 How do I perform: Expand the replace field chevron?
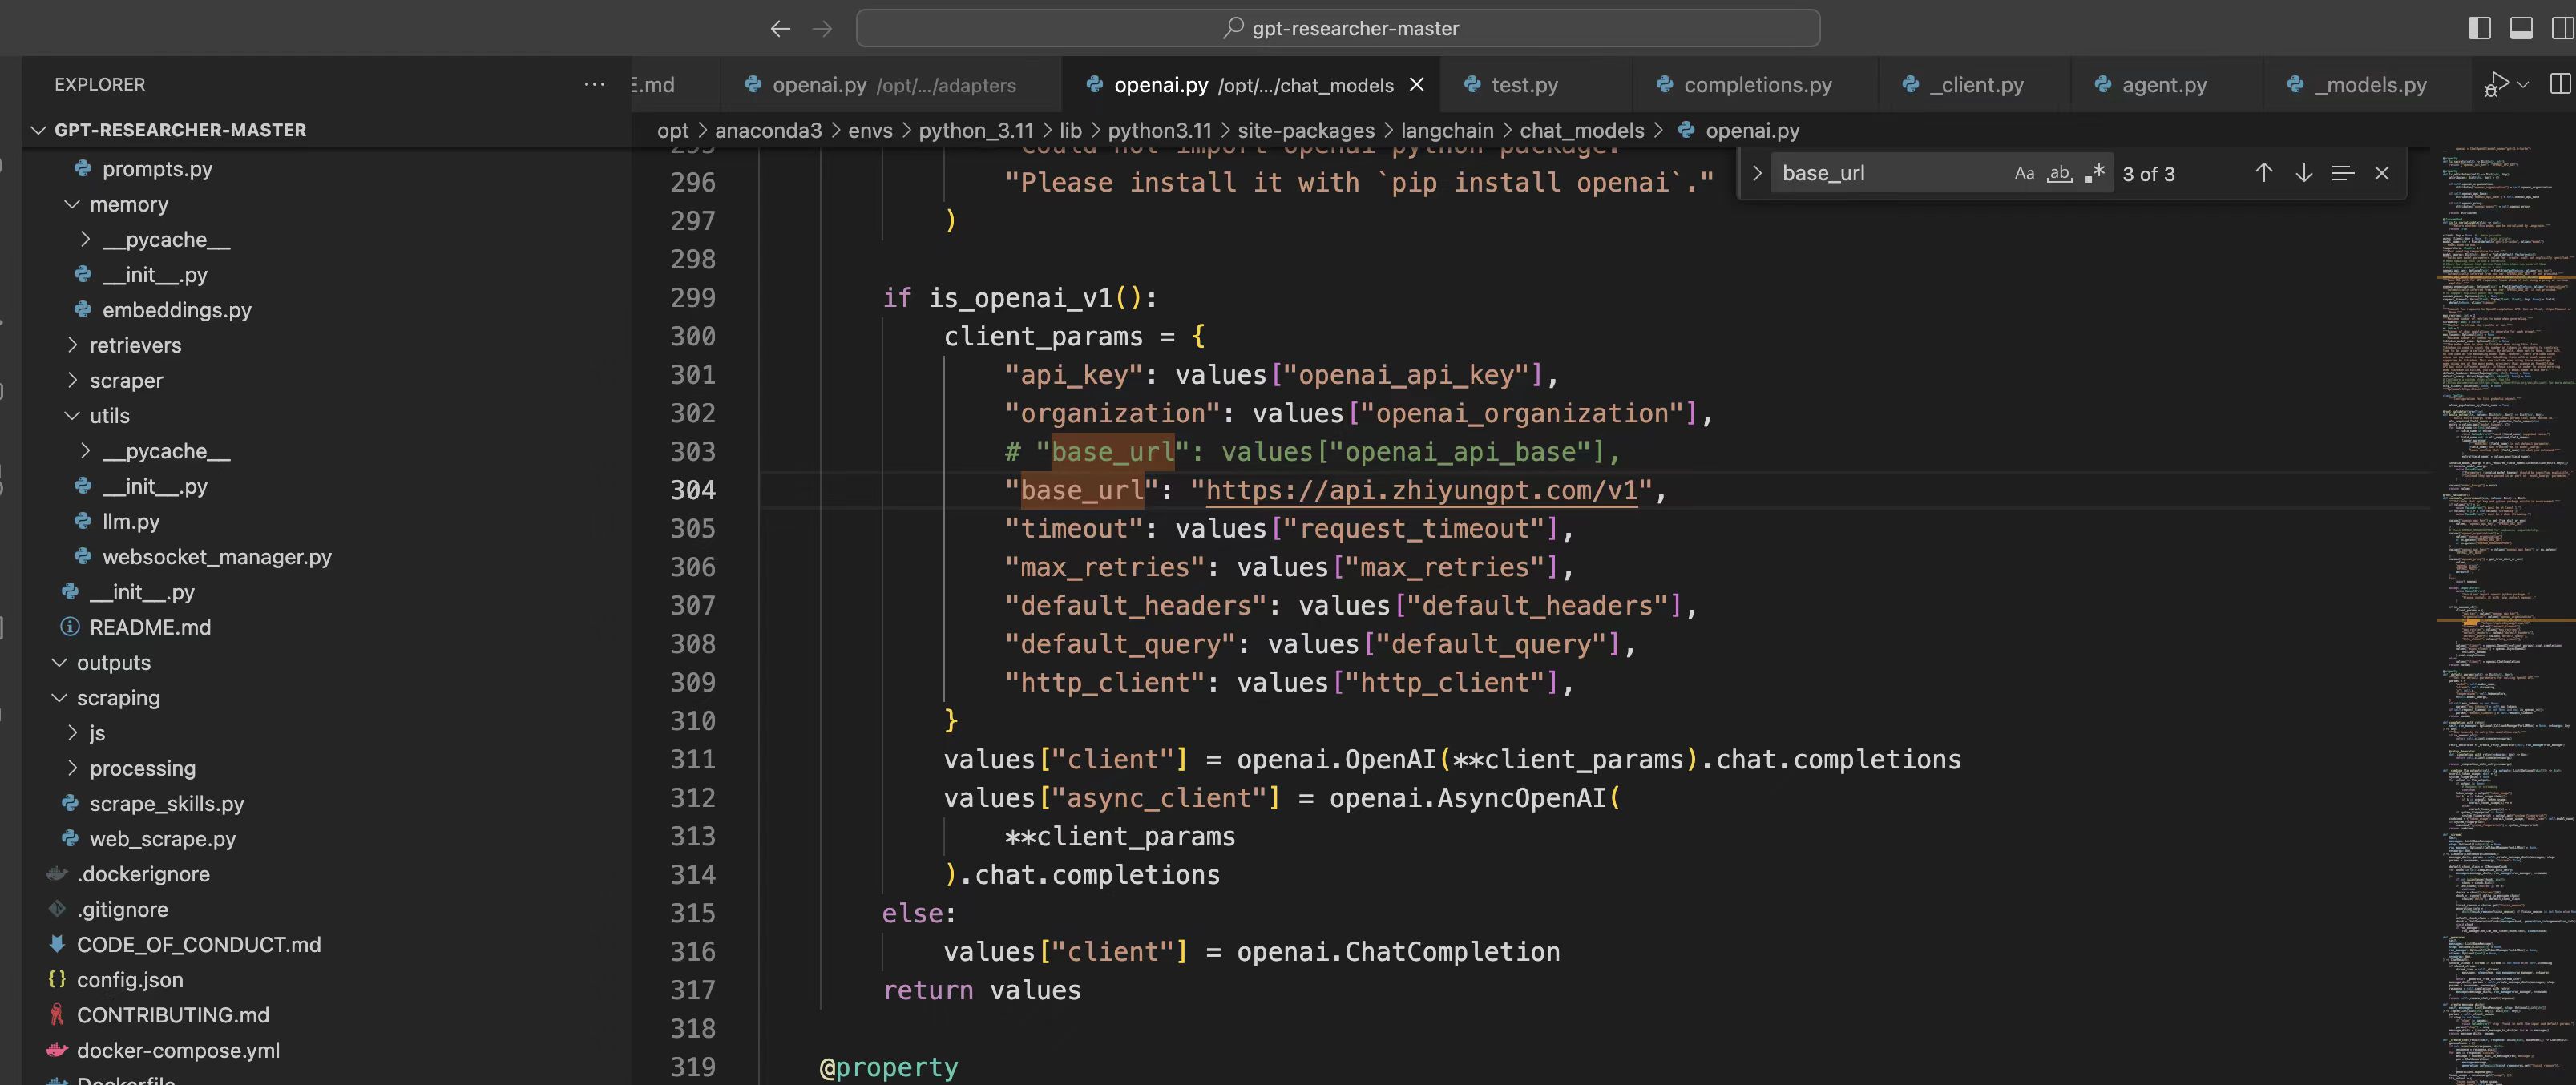[x=1757, y=173]
